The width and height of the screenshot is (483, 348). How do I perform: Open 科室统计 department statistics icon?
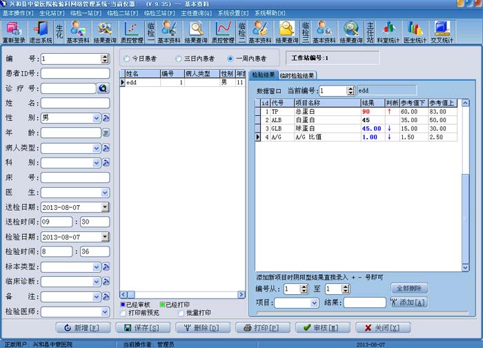pyautogui.click(x=388, y=32)
